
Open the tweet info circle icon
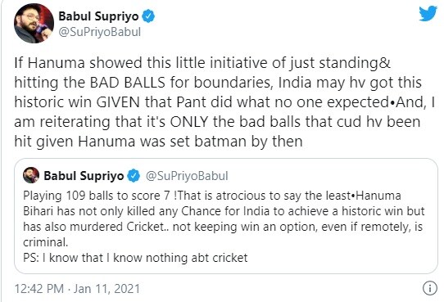tap(430, 288)
